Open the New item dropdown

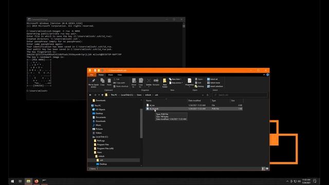[x=175, y=79]
